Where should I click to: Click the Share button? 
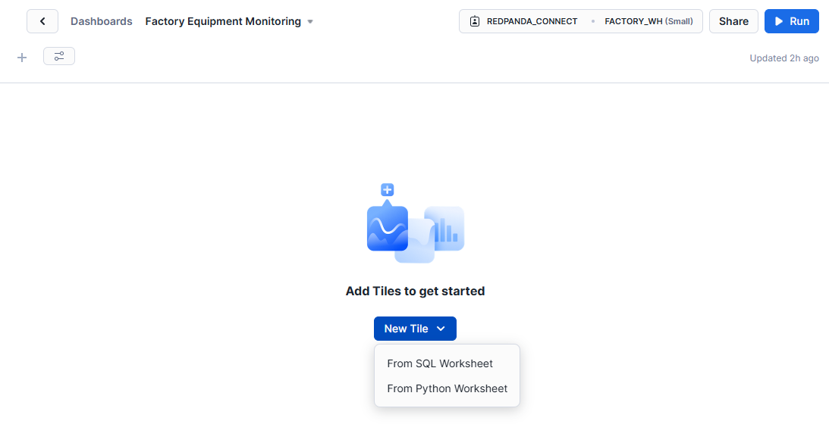pyautogui.click(x=733, y=21)
